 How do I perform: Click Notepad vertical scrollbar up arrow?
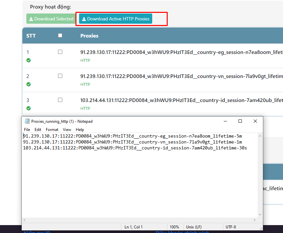pyautogui.click(x=260, y=136)
